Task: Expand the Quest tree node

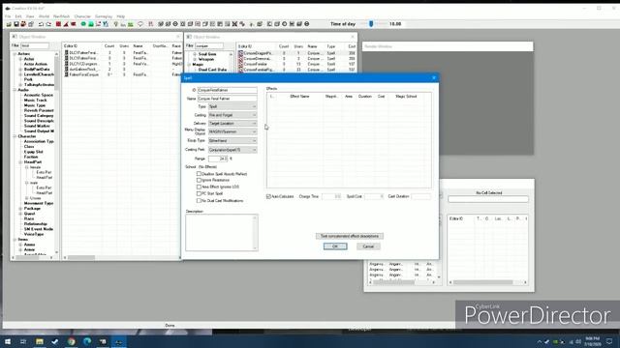Action: (20, 214)
